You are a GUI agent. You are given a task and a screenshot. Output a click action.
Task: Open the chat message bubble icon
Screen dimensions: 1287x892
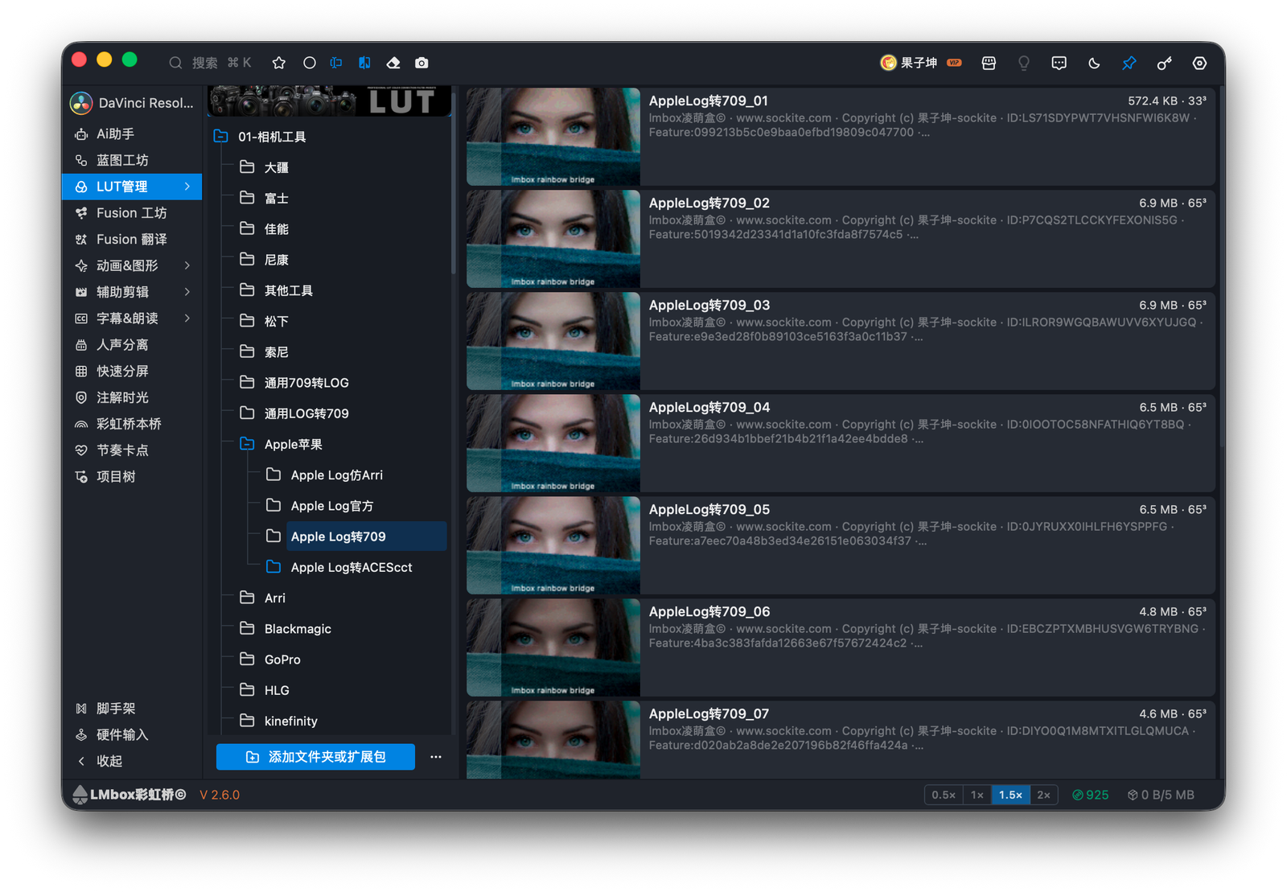pyautogui.click(x=1059, y=63)
